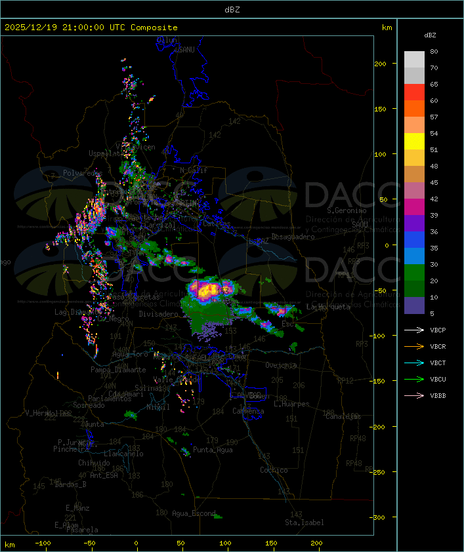The width and height of the screenshot is (464, 552).
Task: Click the Pincheira map label
Action: pyautogui.click(x=71, y=449)
